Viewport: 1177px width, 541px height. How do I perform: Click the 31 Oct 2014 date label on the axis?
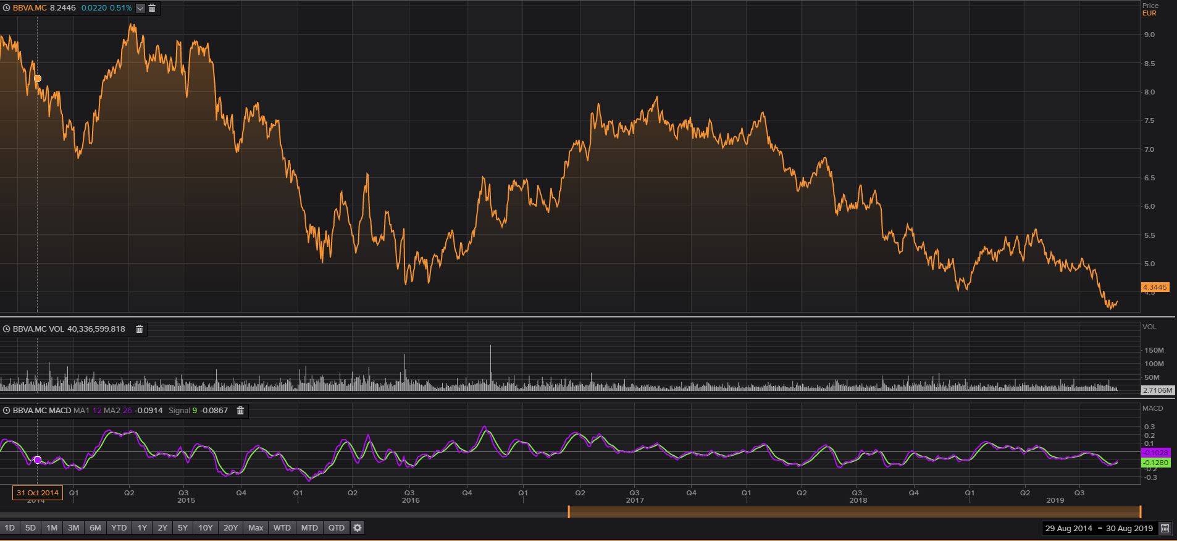pos(38,493)
